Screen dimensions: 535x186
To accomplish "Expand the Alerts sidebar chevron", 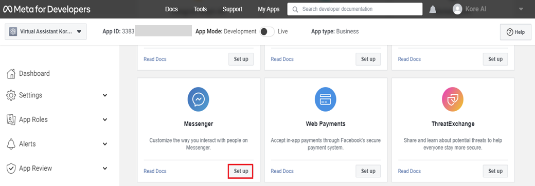I will click(x=105, y=144).
